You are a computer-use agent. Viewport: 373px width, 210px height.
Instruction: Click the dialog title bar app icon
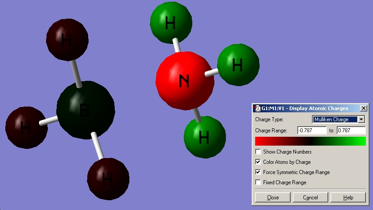pyautogui.click(x=257, y=108)
